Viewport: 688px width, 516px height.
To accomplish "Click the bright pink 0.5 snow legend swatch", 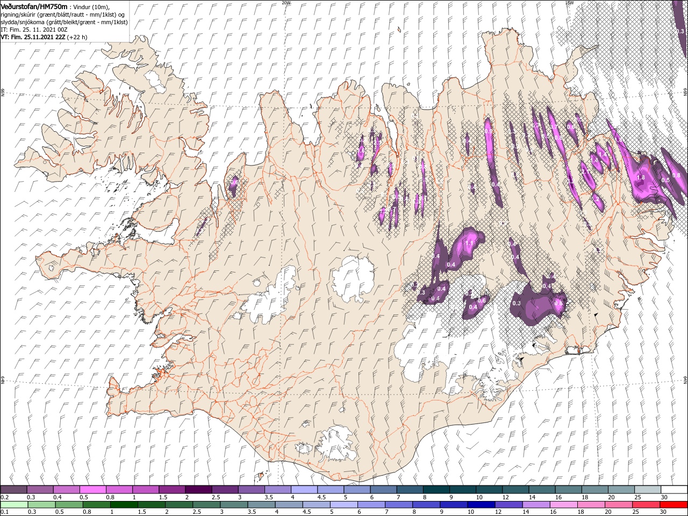I will pyautogui.click(x=92, y=490).
